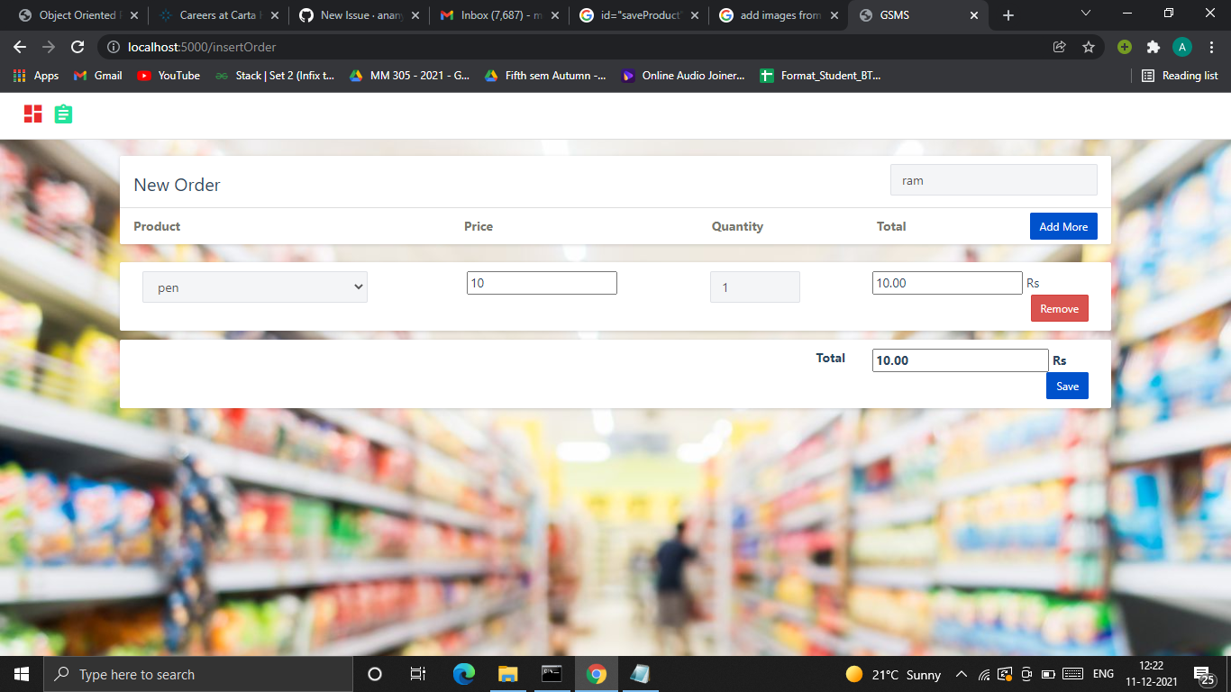Open a new browser tab with the plus icon
The image size is (1231, 692).
click(x=1008, y=14)
